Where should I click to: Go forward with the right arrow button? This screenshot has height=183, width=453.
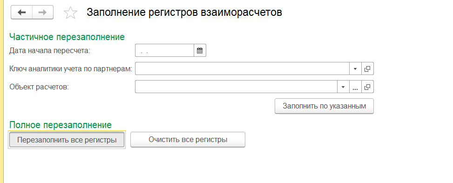tap(43, 13)
